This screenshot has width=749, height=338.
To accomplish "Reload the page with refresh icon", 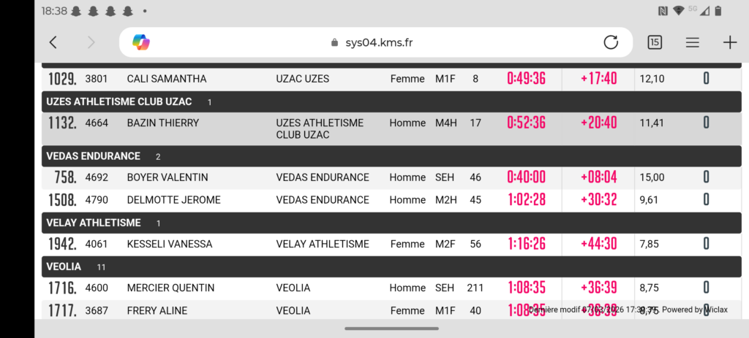I will (x=611, y=42).
